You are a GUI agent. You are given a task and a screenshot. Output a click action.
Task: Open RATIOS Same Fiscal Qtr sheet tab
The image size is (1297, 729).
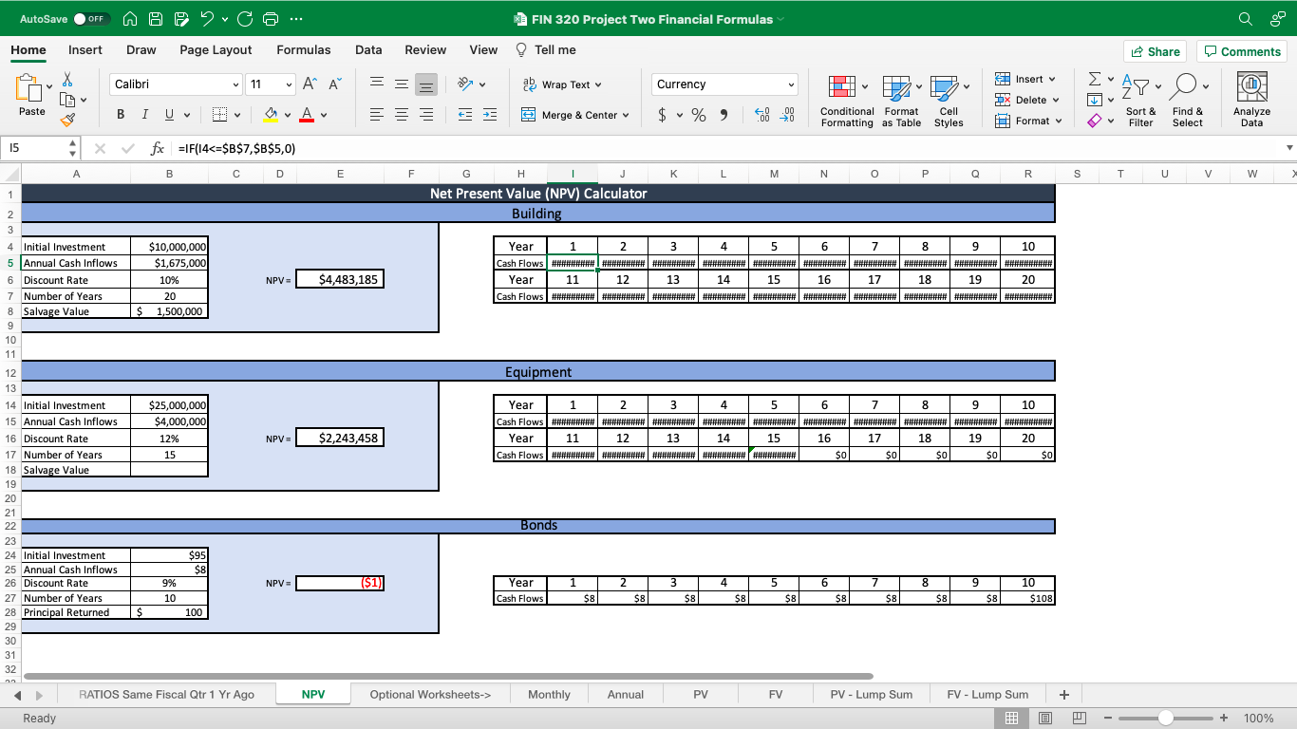pyautogui.click(x=166, y=695)
